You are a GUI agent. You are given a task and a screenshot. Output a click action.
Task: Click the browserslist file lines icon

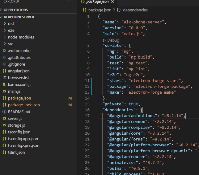point(4,78)
